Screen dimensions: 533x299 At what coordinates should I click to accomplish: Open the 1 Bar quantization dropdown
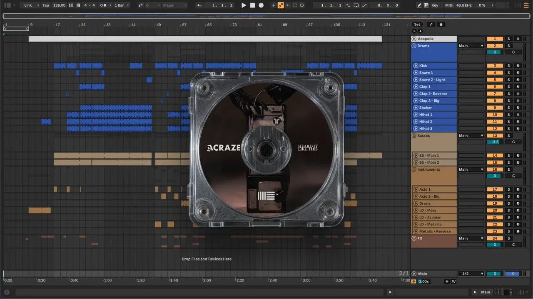[122, 5]
